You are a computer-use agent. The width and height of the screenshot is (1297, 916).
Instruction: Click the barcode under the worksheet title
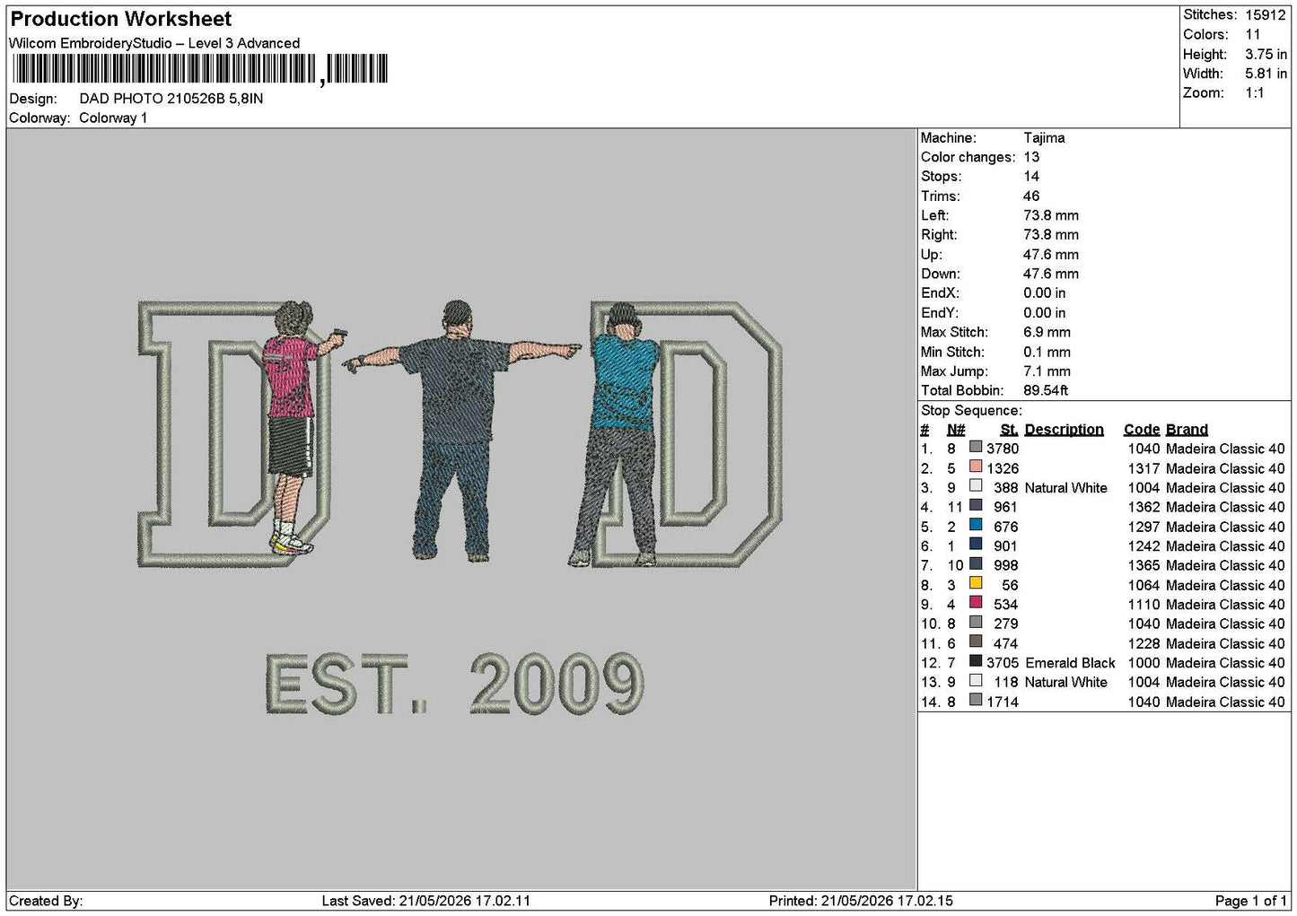pos(198,69)
